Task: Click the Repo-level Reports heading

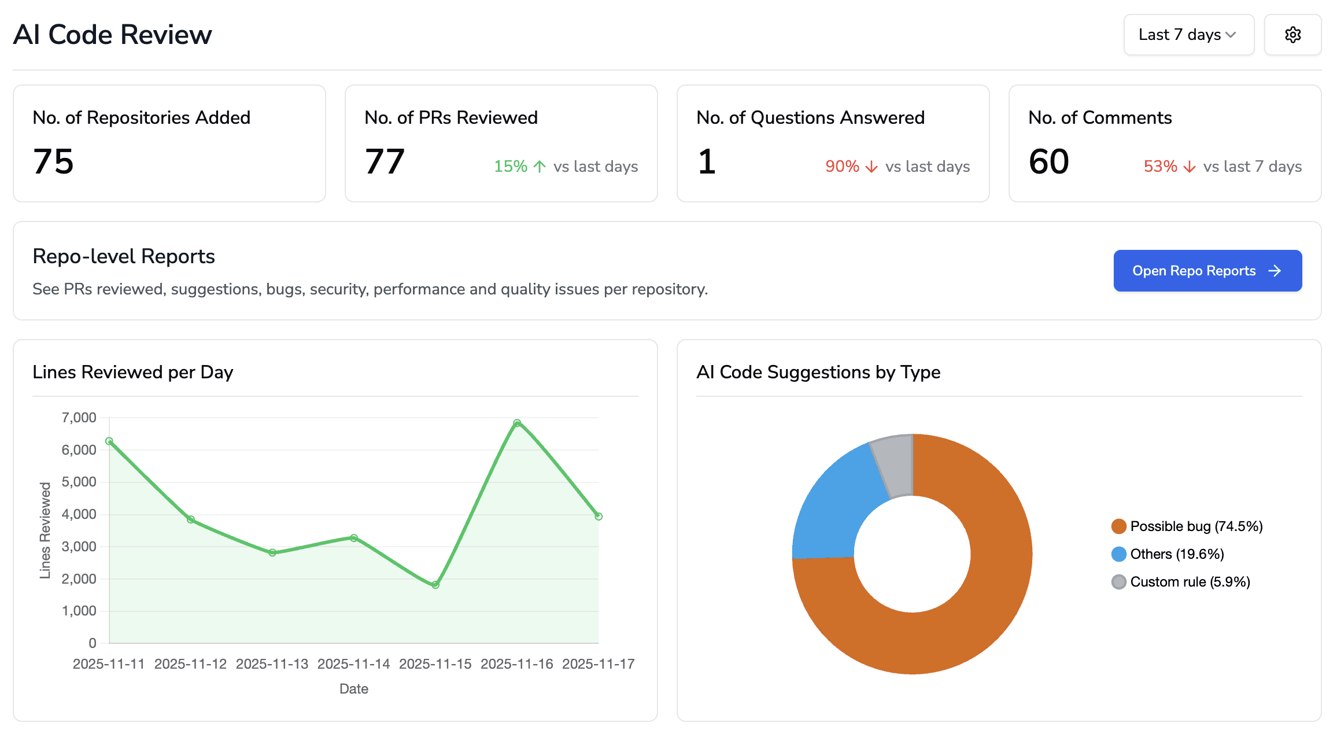Action: point(124,256)
